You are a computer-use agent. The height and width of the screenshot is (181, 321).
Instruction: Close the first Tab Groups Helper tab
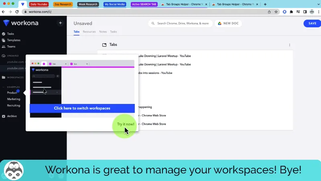[206, 4]
